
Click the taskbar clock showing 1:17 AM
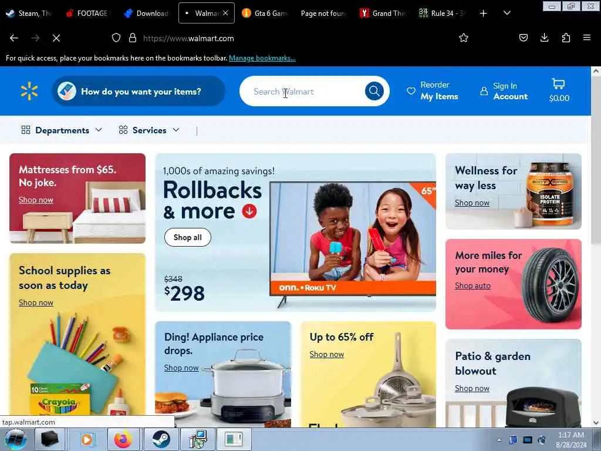[x=571, y=440]
